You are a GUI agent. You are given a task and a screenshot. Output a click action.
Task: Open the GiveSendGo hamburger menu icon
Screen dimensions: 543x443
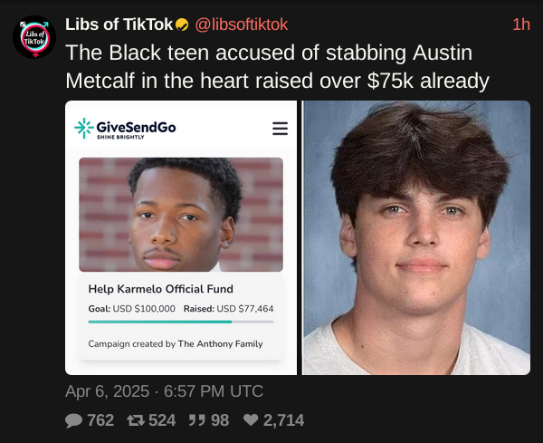(281, 129)
